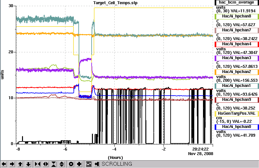259x168 pixels.
Task: Click the vertical hourglass zoom-in value icon
Action: point(54,164)
